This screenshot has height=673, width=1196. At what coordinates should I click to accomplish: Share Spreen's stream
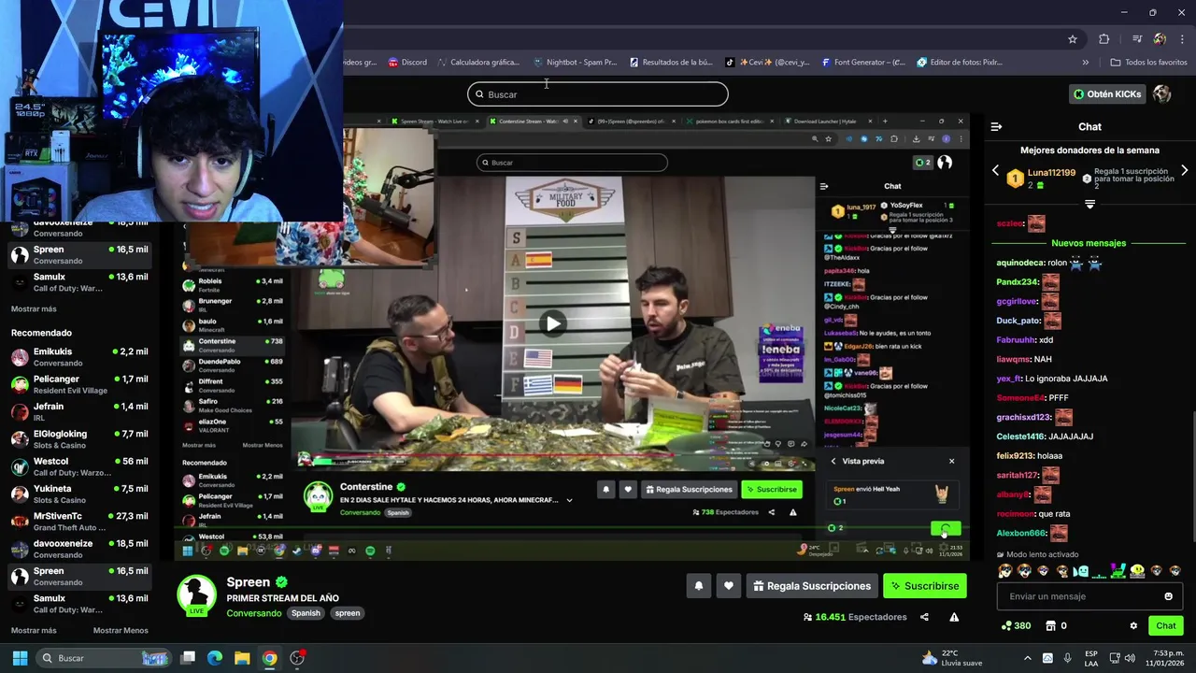pos(924,617)
